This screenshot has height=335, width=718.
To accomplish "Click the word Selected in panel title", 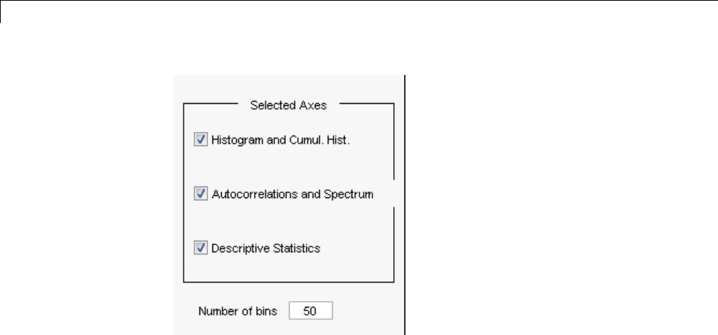I will click(x=269, y=105).
